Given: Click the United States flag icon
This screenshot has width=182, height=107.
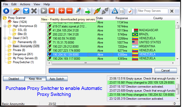Looking at the screenshot, I should coord(135,43).
